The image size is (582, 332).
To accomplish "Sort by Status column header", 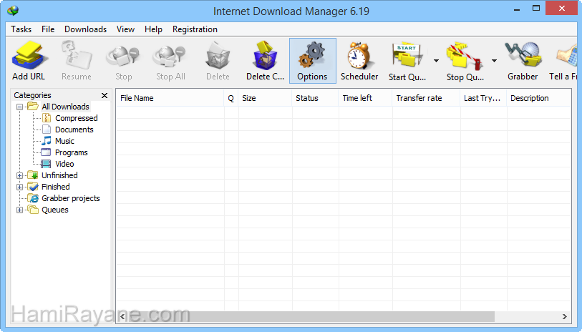I will tap(315, 98).
